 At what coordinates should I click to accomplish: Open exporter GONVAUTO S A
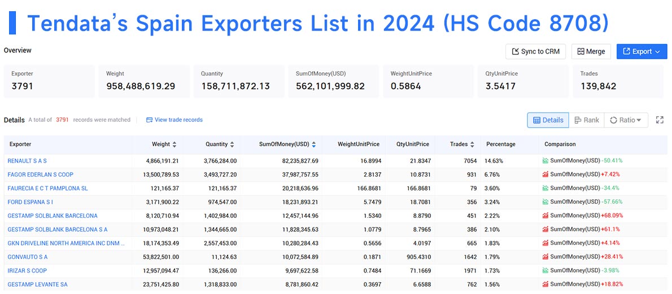tap(28, 257)
